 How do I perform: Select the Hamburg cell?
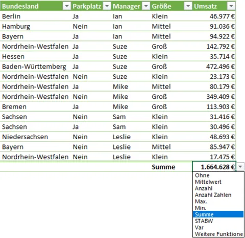pos(36,26)
